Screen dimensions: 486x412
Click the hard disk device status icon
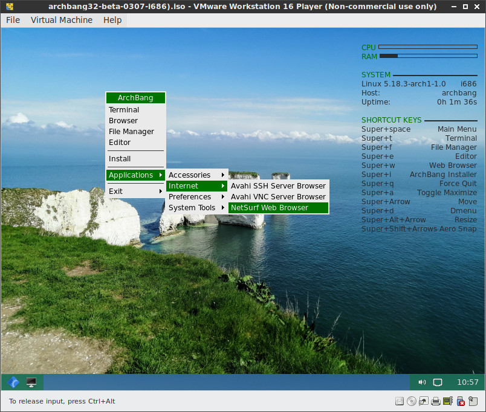400,402
